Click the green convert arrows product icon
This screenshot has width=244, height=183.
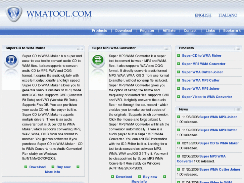click(x=98, y=60)
